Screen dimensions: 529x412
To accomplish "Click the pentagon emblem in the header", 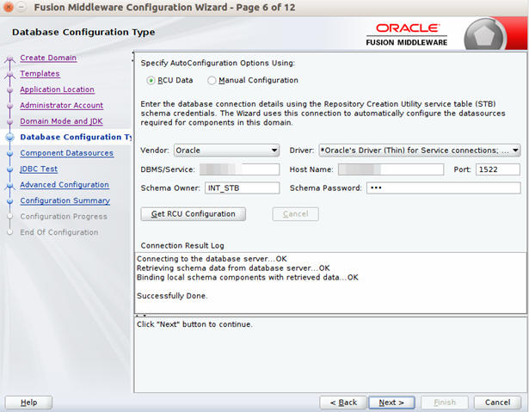I will (484, 35).
